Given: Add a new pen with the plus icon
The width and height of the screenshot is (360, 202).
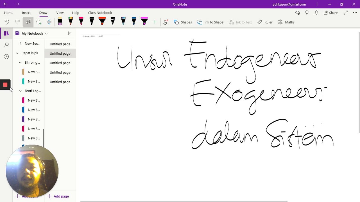Looking at the screenshot, I should [x=155, y=22].
